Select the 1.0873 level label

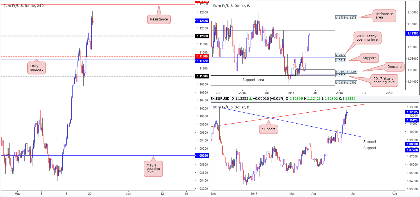341,54
